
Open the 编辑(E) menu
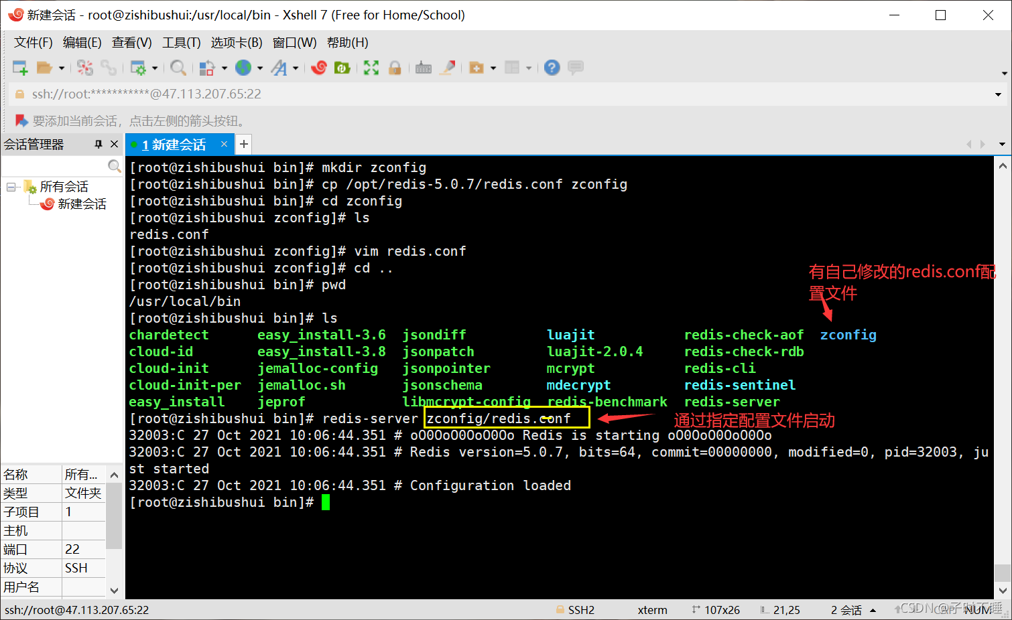[x=82, y=43]
